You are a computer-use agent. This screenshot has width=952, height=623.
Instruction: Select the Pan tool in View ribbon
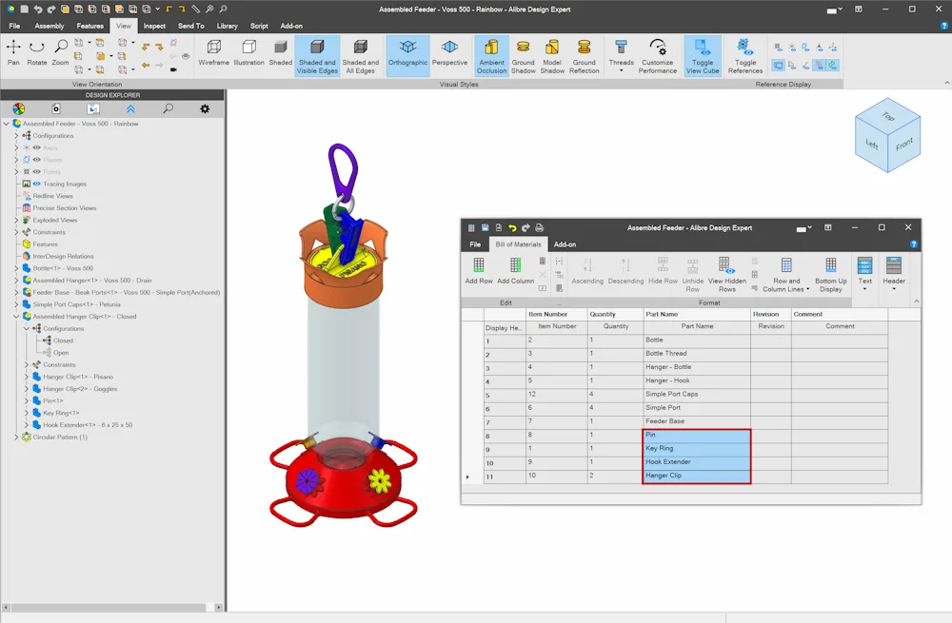click(x=13, y=52)
